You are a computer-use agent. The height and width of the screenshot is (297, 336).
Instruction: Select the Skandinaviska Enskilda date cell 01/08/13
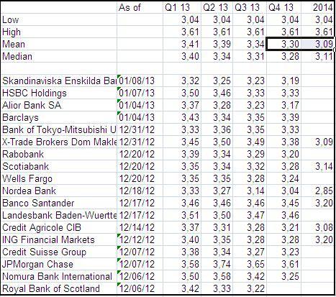coord(140,81)
